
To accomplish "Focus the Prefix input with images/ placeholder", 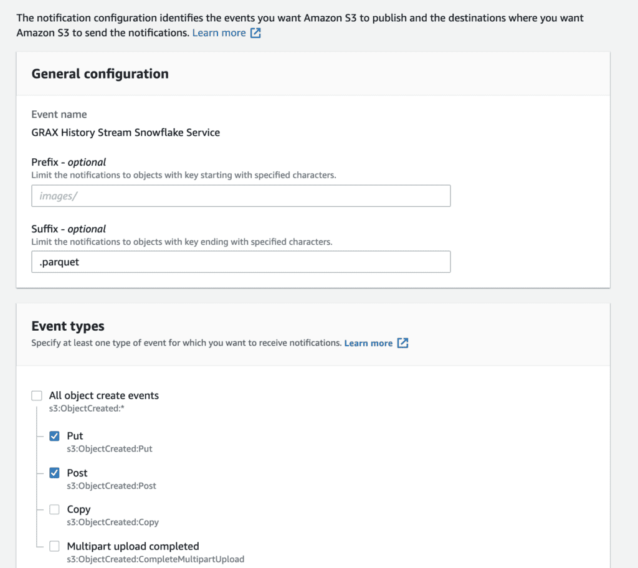I will click(x=241, y=196).
